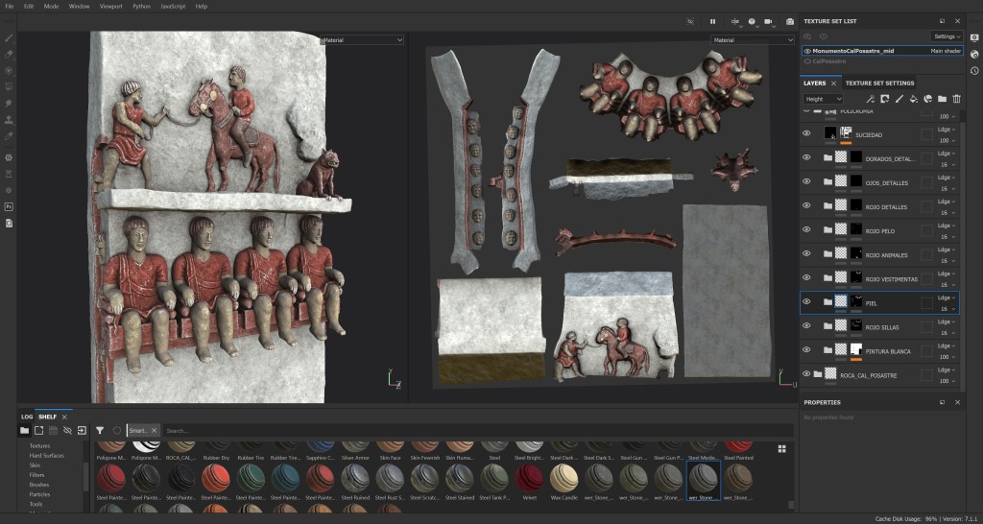Hide the SUCIEDAD layer
This screenshot has width=983, height=524.
click(x=806, y=134)
